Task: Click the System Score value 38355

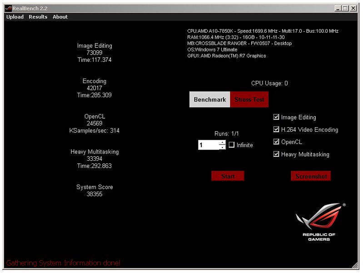Action: tap(94, 194)
